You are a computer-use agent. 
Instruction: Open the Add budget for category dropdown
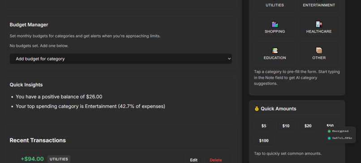(x=120, y=59)
